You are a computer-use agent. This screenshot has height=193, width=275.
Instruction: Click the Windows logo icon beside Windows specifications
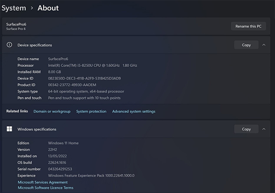coord(9,129)
